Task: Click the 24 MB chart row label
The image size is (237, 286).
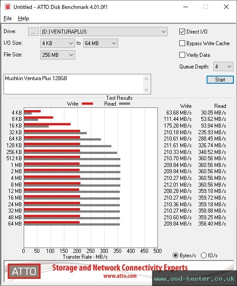Action: tap(15, 204)
